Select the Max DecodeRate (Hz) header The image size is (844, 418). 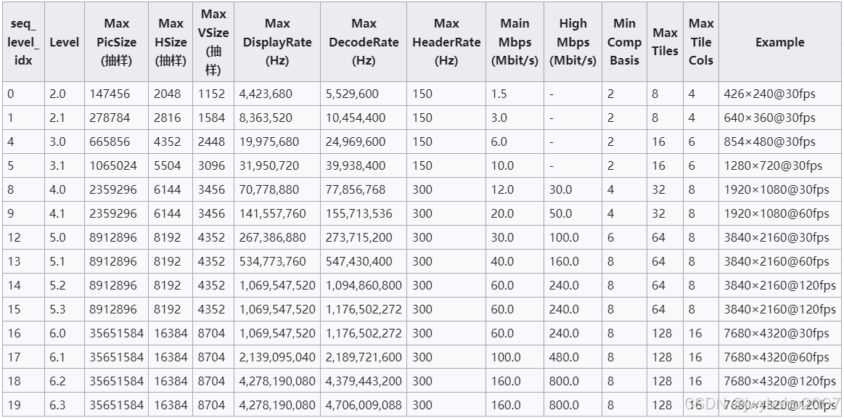(364, 42)
